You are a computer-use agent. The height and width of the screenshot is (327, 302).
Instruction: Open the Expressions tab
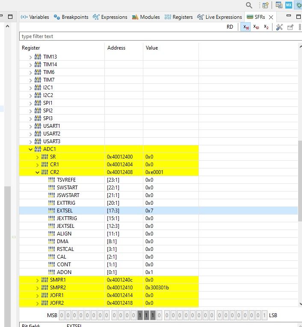click(x=110, y=17)
